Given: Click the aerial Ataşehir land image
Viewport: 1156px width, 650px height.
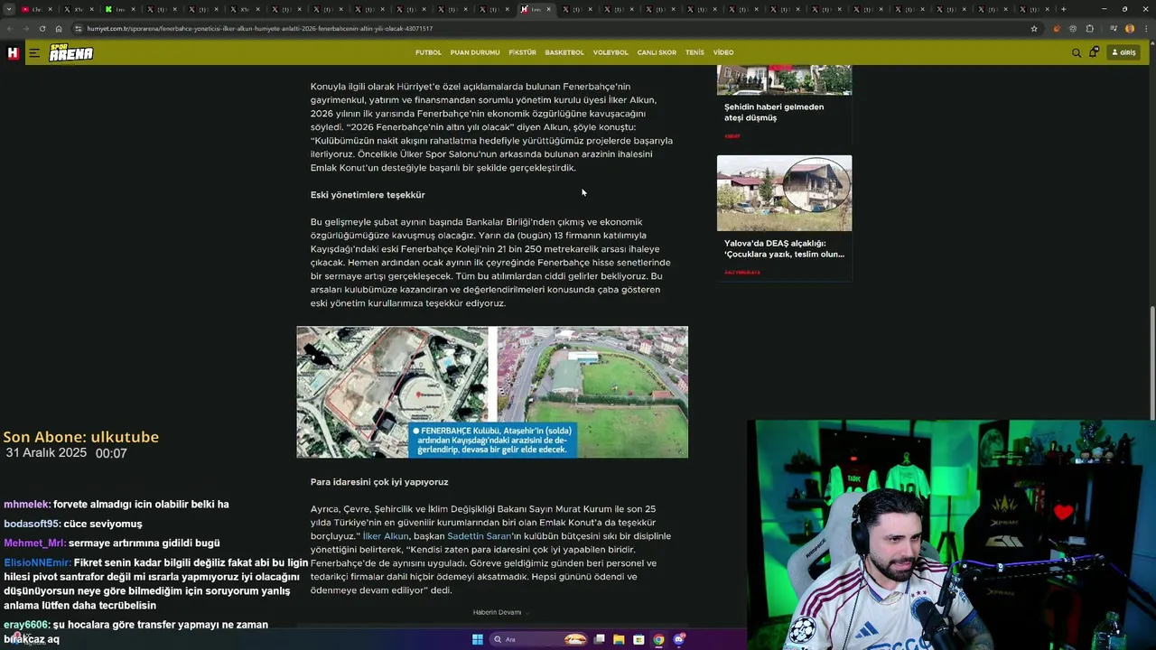Looking at the screenshot, I should (492, 392).
